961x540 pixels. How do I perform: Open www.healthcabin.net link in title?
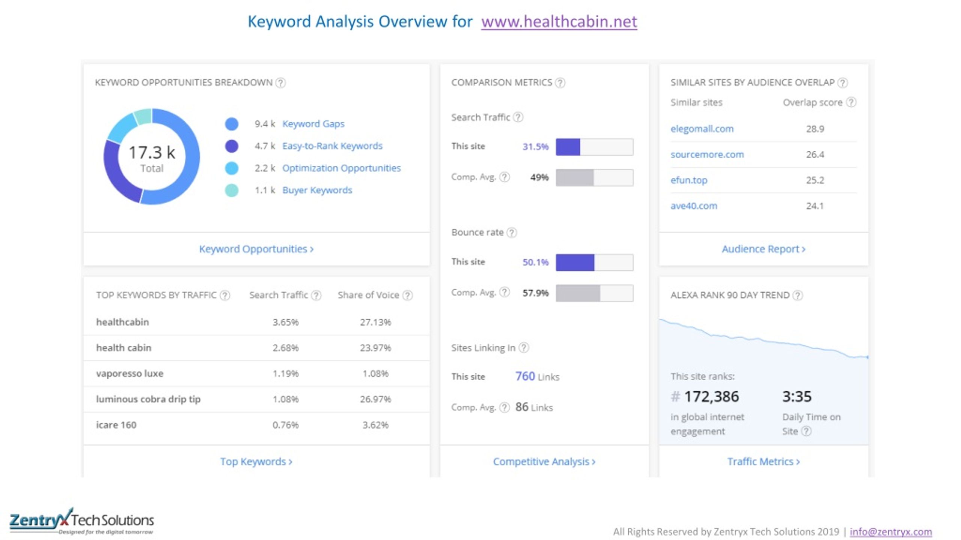point(559,22)
